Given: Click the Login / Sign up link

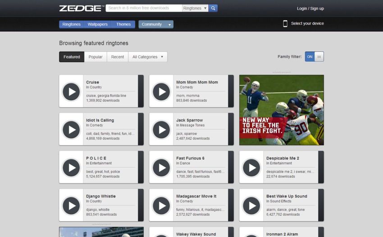Looking at the screenshot, I should [310, 8].
